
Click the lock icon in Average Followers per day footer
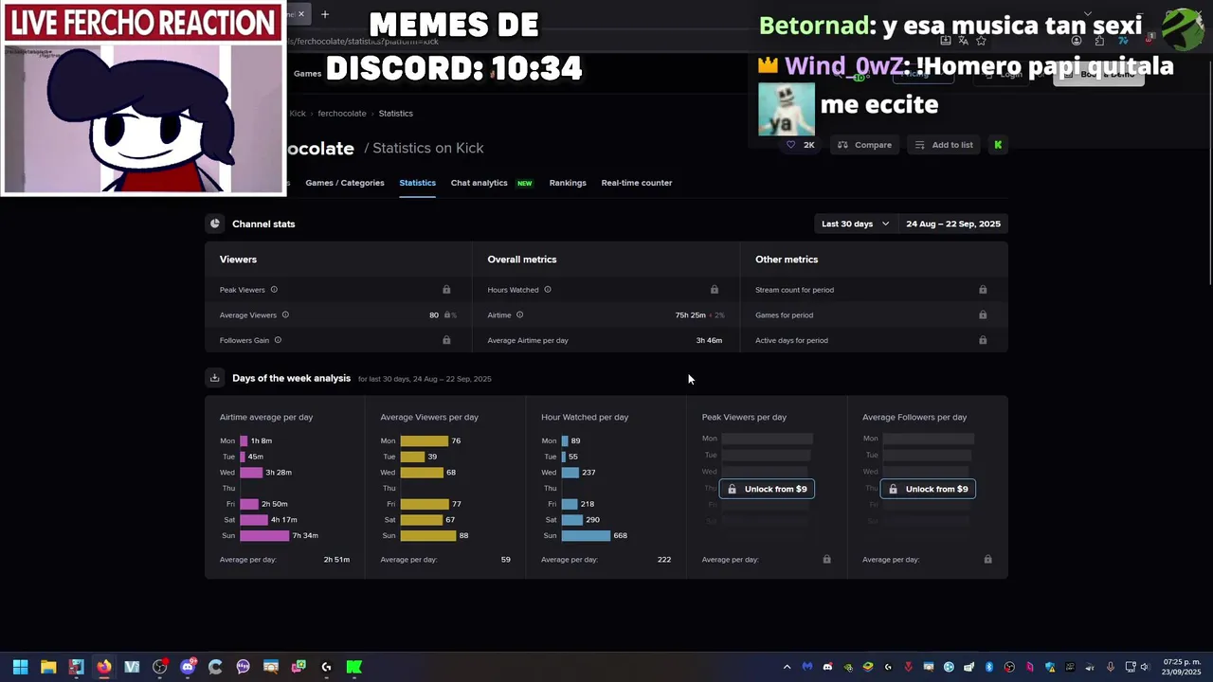(987, 560)
